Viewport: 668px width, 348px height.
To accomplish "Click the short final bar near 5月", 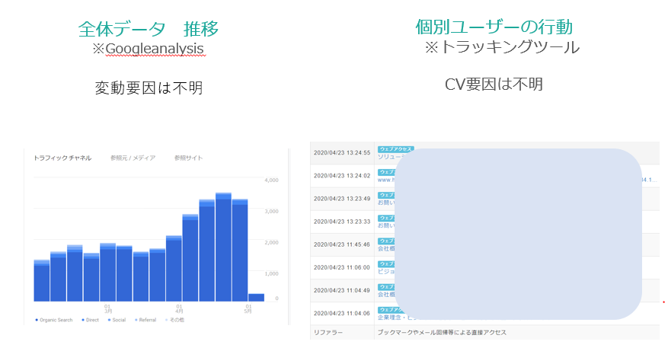I will click(x=256, y=297).
